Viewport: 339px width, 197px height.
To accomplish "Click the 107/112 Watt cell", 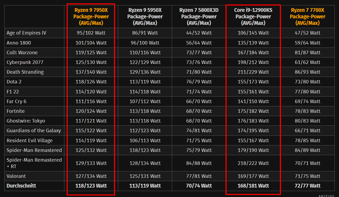I will coord(145,101).
